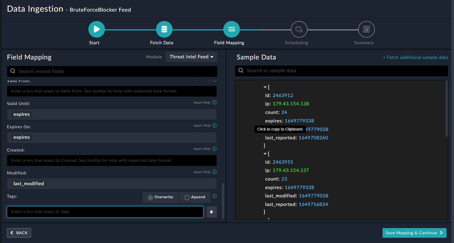This screenshot has height=243, width=454.
Task: Click the Field Mapping sliders icon
Action: (232, 29)
